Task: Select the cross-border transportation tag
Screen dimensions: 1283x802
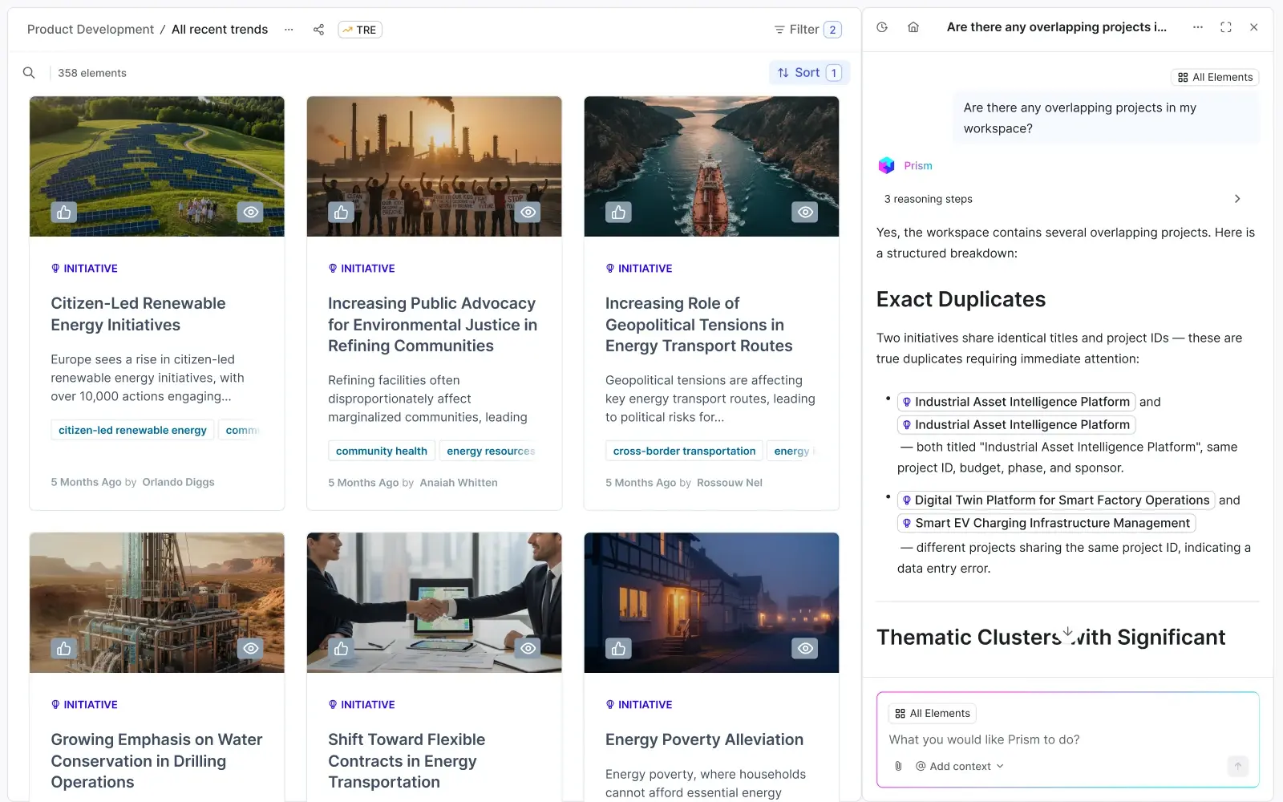Action: (x=684, y=451)
